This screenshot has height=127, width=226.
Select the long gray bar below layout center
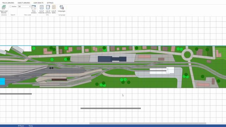(111, 108)
